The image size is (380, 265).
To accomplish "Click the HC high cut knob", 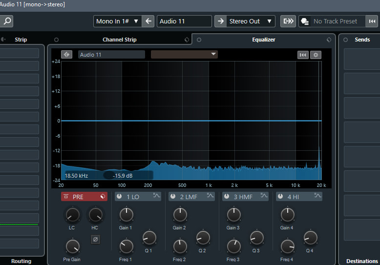I will click(96, 215).
